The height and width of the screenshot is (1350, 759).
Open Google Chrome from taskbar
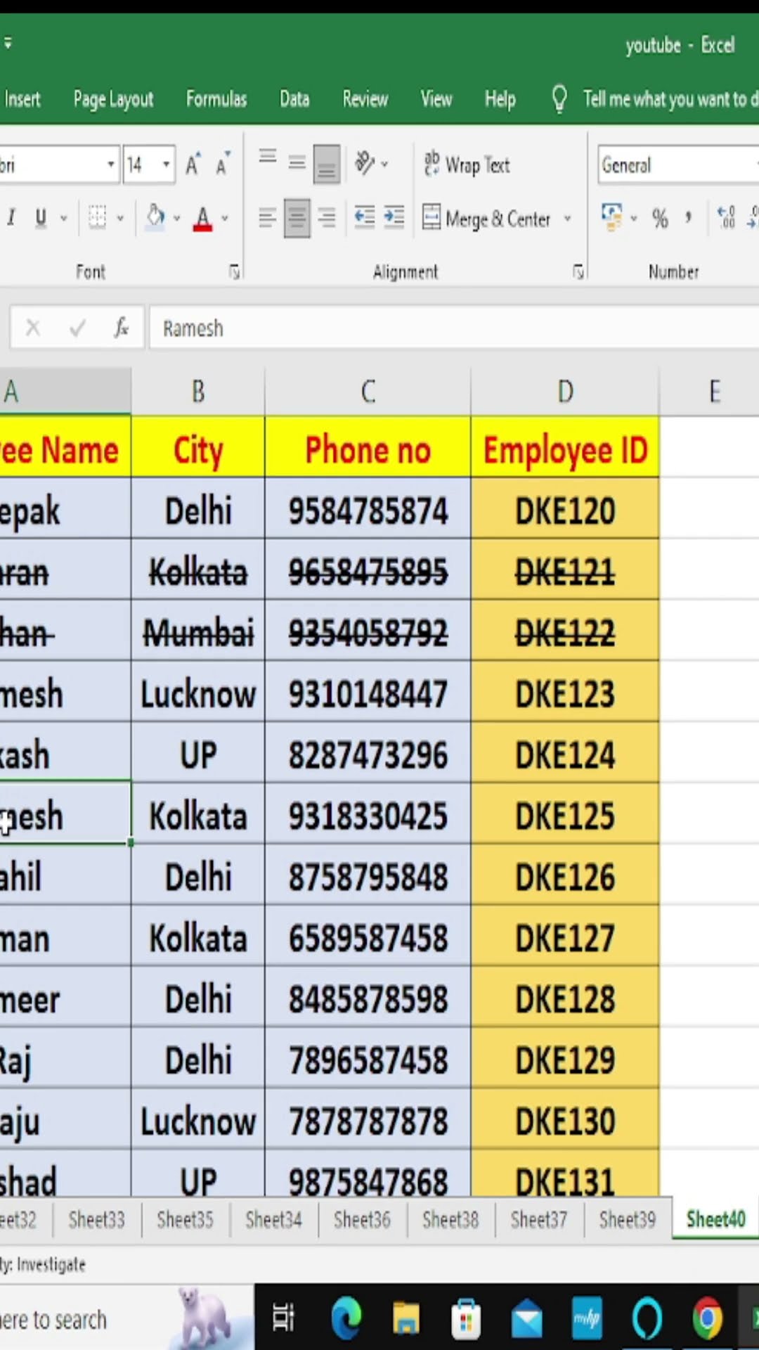707,1318
